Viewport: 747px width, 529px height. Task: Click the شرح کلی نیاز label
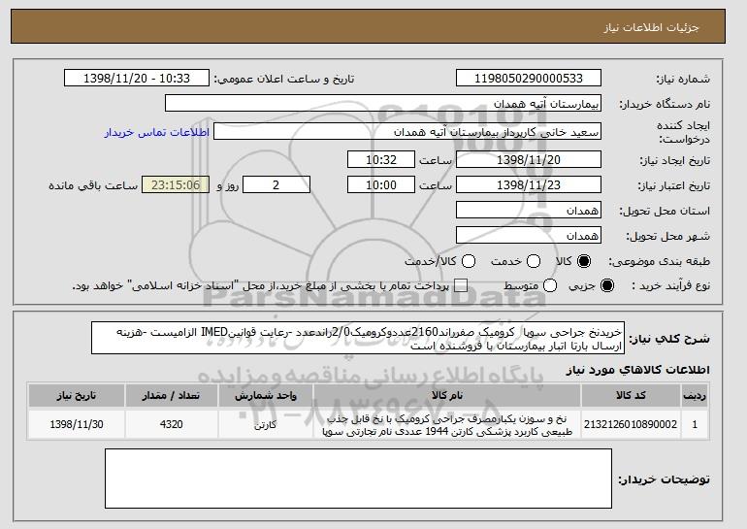(669, 339)
